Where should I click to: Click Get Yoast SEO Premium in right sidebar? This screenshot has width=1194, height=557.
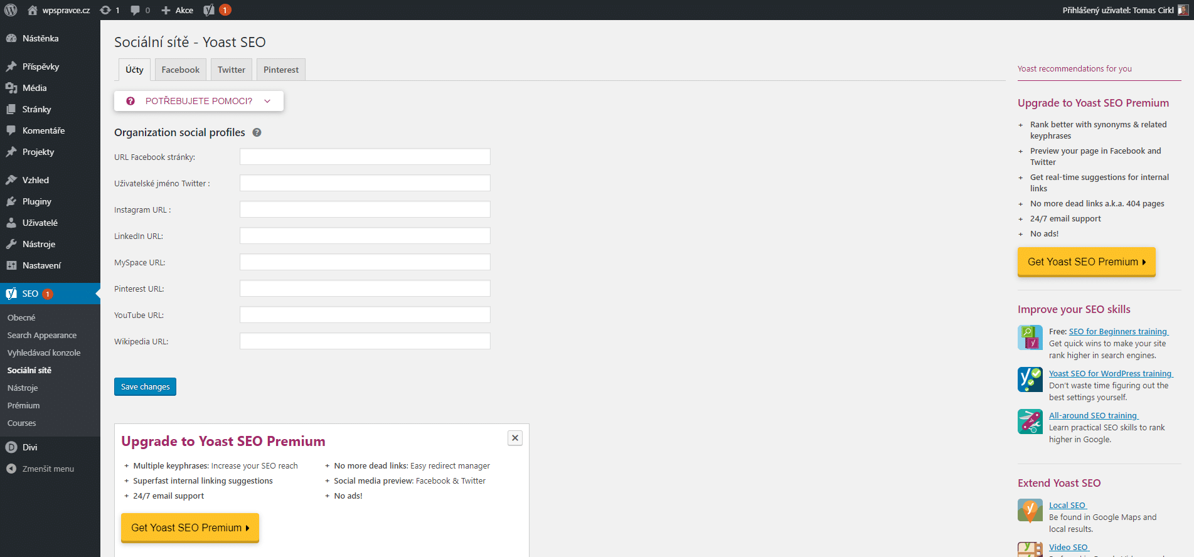(1087, 262)
